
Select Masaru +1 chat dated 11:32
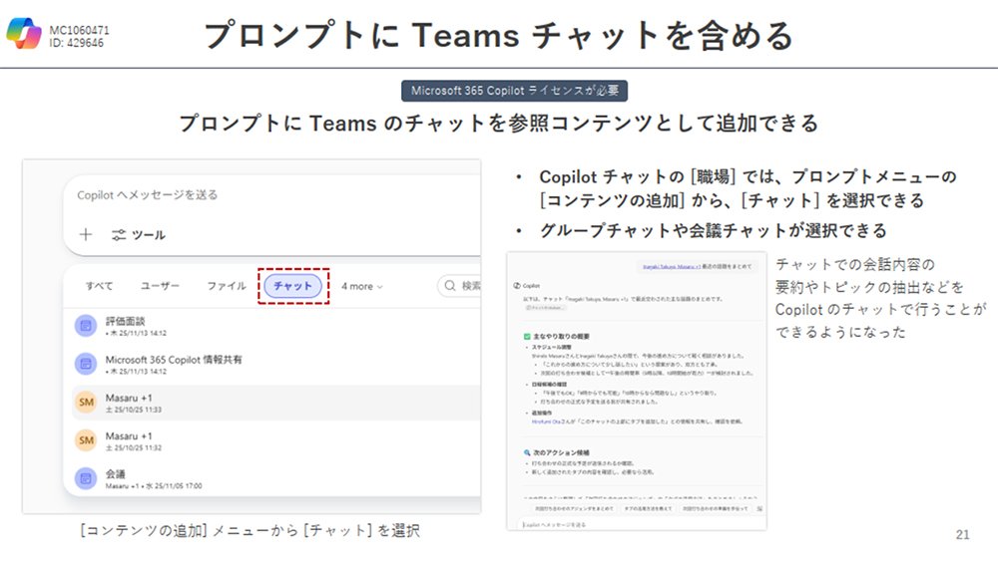click(276, 440)
